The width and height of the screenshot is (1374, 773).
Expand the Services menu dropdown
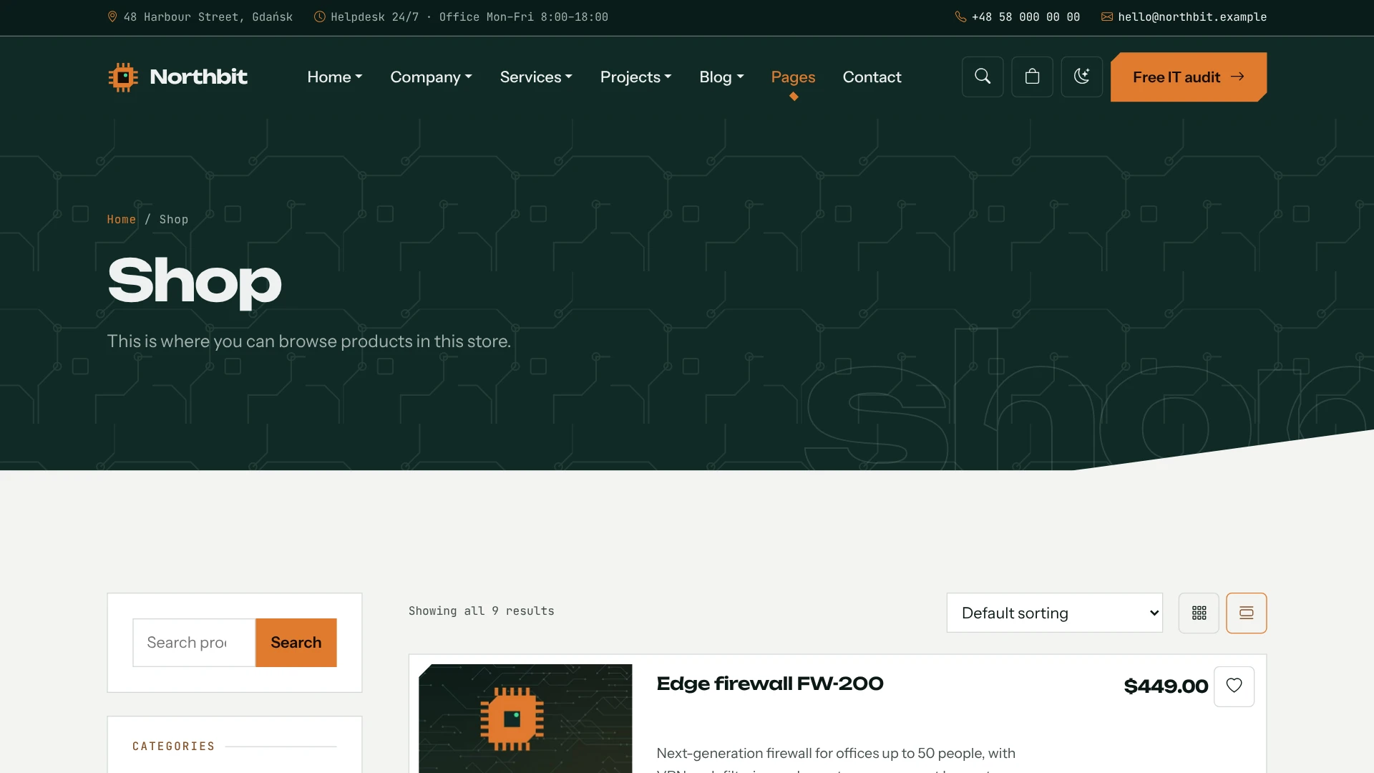click(x=536, y=77)
